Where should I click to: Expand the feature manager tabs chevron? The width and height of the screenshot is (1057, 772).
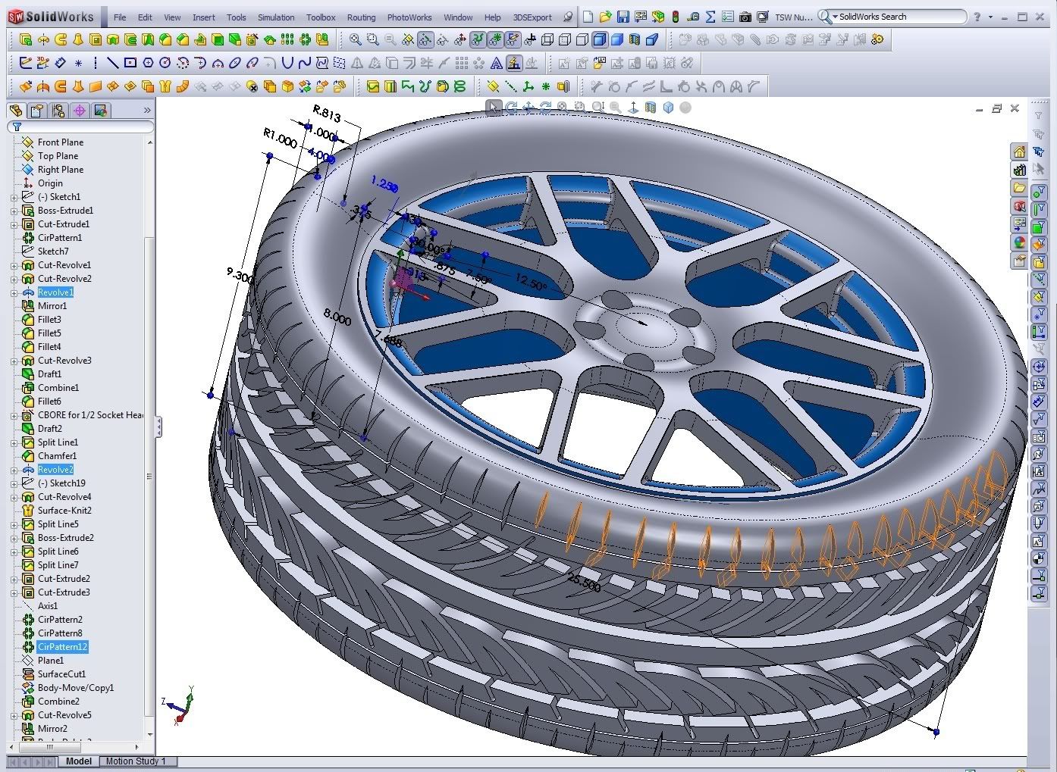[x=147, y=111]
